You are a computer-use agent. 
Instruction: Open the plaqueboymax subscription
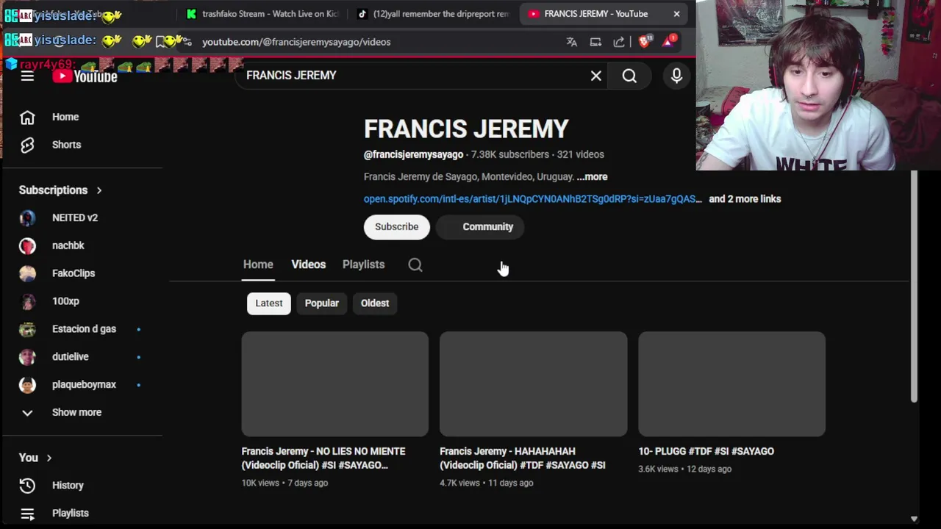click(x=82, y=384)
